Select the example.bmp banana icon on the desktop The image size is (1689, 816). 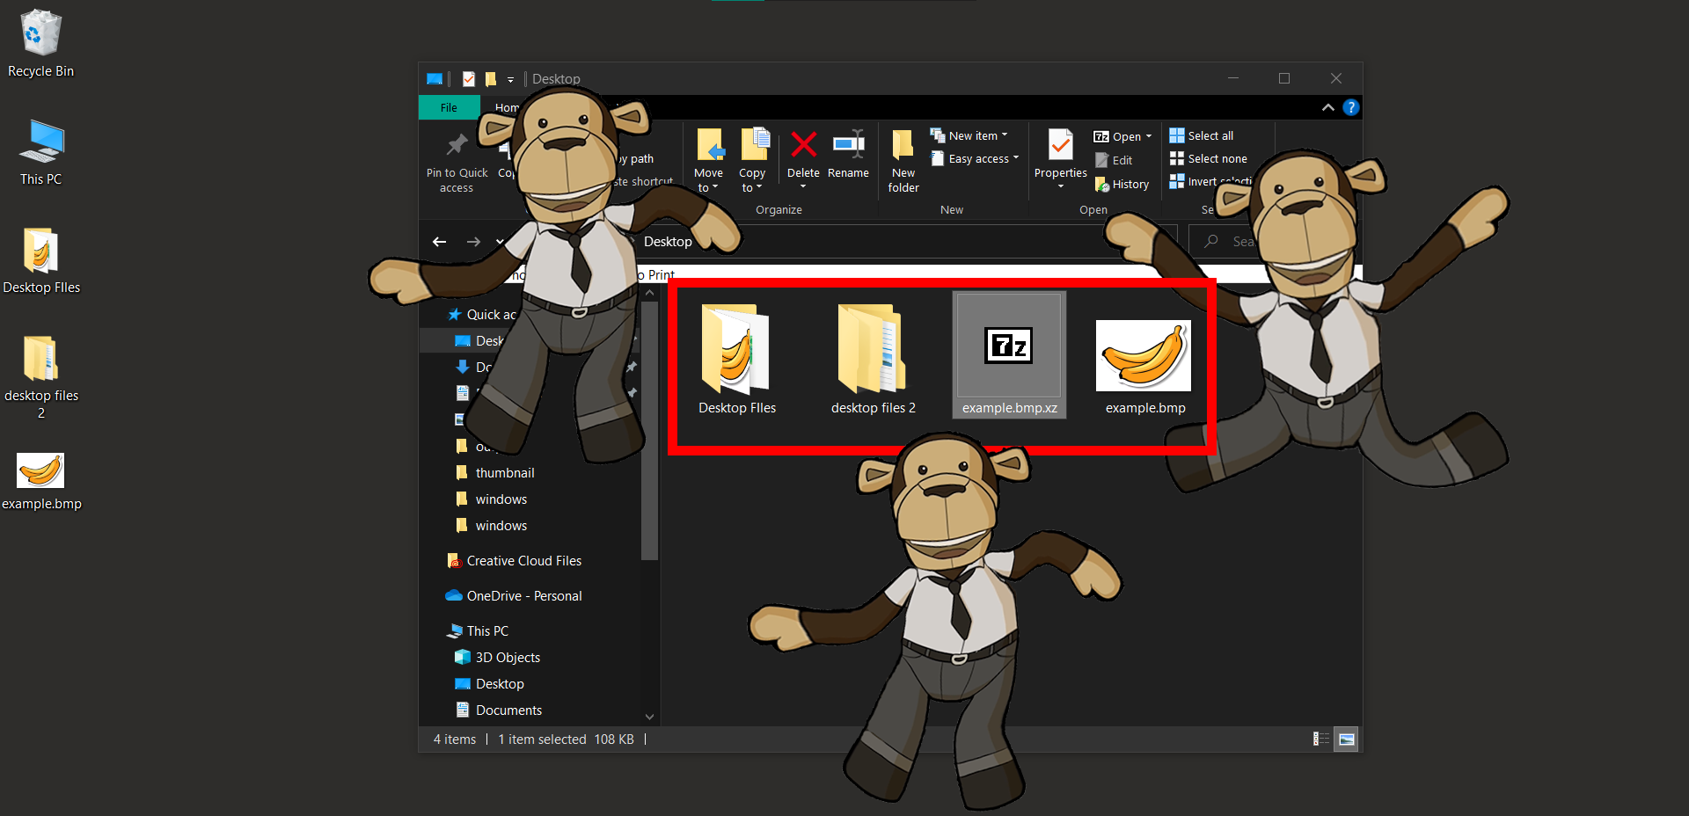(x=40, y=470)
